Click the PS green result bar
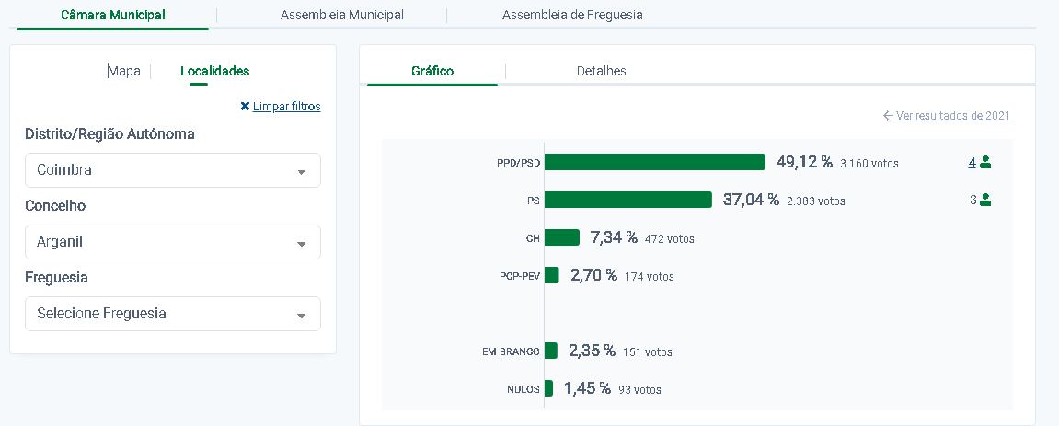This screenshot has height=426, width=1059. coord(627,200)
